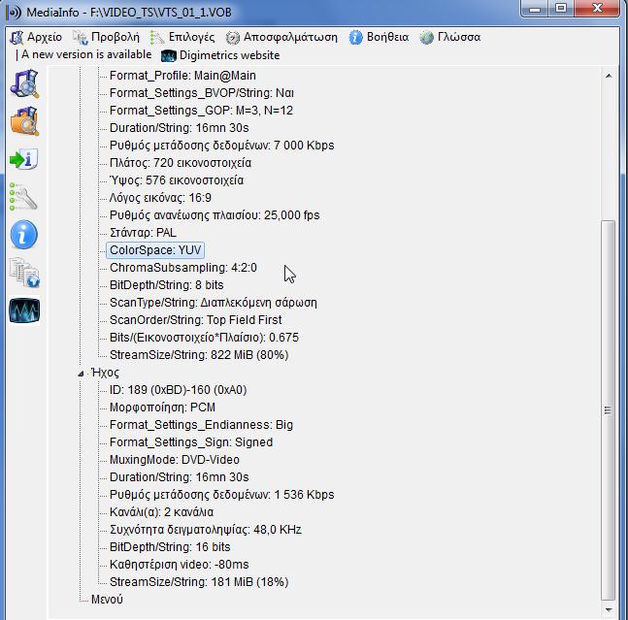
Task: Select video Duration/String: 16mn 30s row
Action: pyautogui.click(x=179, y=128)
